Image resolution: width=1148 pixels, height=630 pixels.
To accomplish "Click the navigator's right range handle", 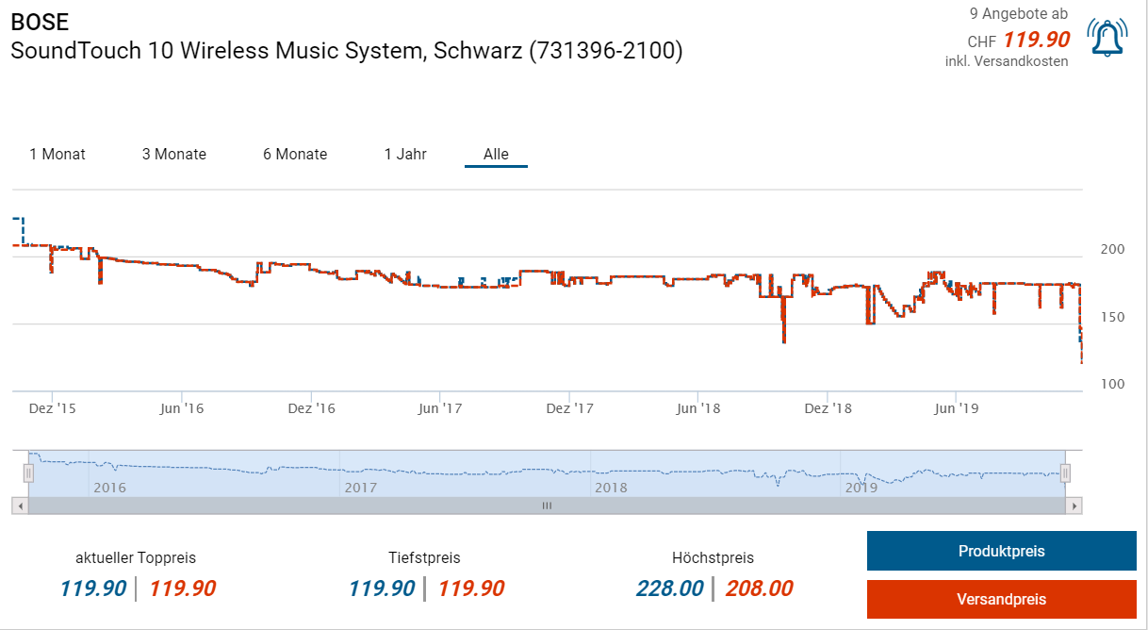I will tap(1066, 473).
